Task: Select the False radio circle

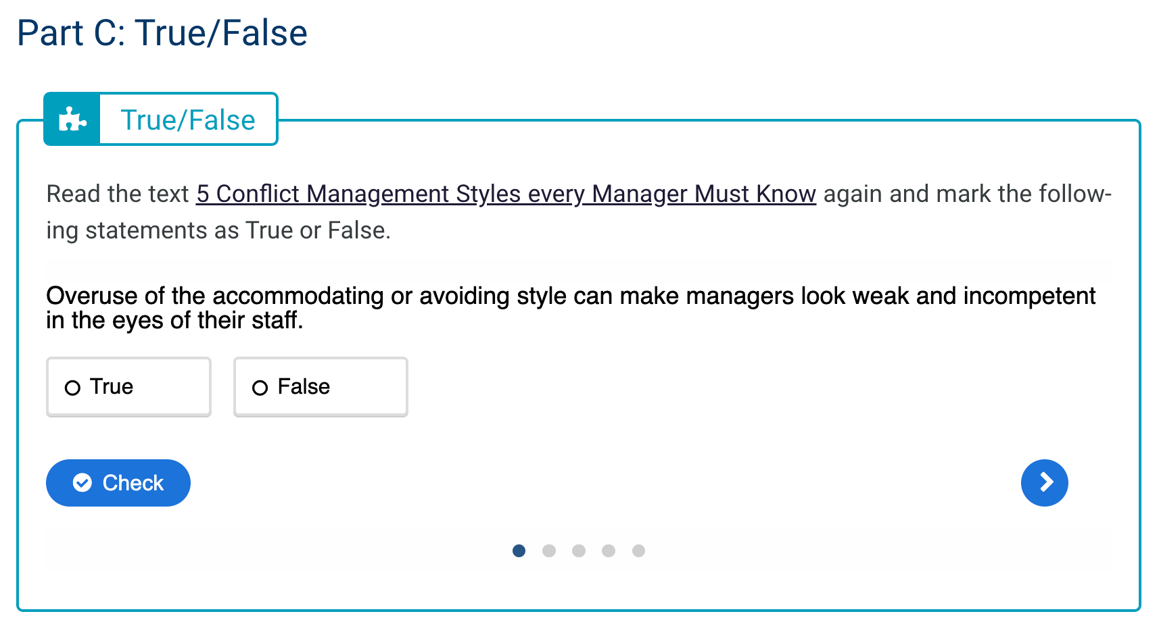Action: click(260, 388)
